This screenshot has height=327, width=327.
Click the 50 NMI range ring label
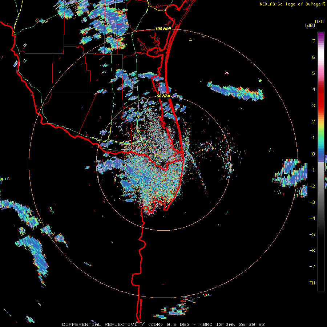[x=164, y=96]
